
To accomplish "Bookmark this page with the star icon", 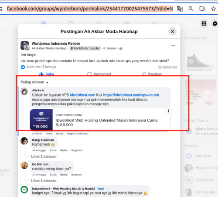I will coord(213,9).
